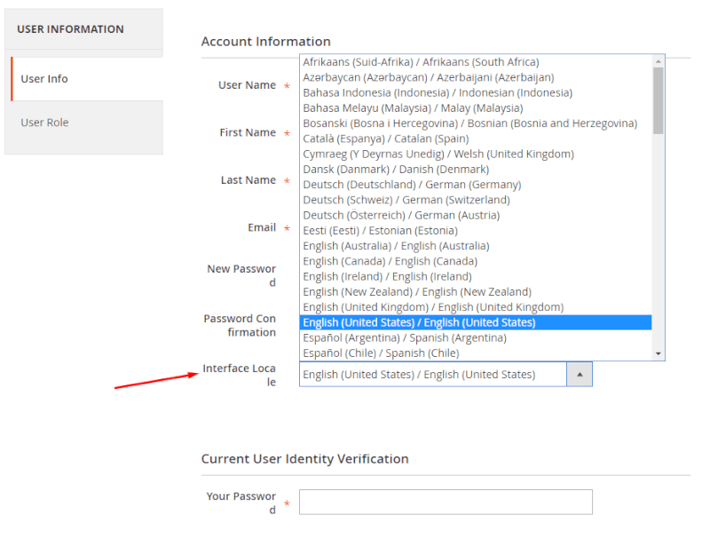Viewport: 710px width, 539px height.
Task: Switch to the User Role tab
Action: (x=44, y=122)
